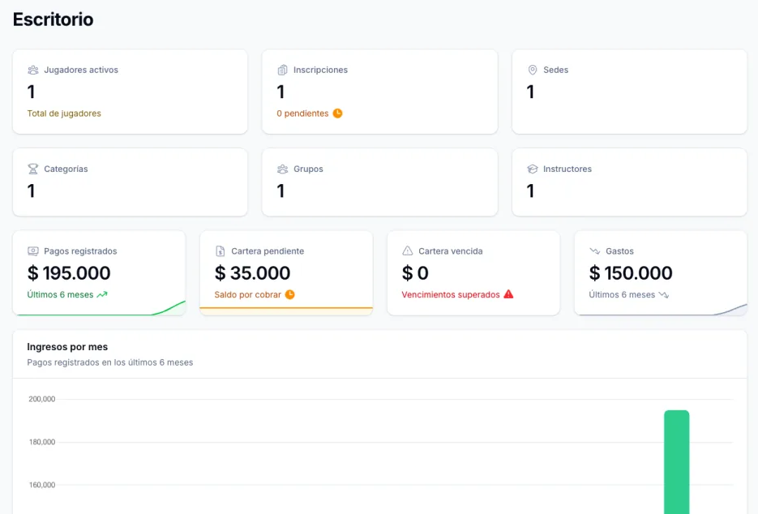Viewport: 758px width, 514px height.
Task: Click the Cartera pendiente label
Action: pos(268,251)
